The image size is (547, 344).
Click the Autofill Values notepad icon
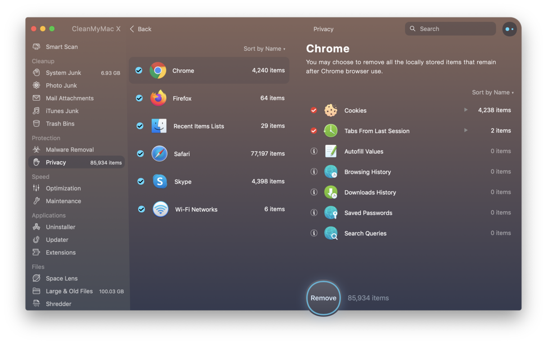331,151
